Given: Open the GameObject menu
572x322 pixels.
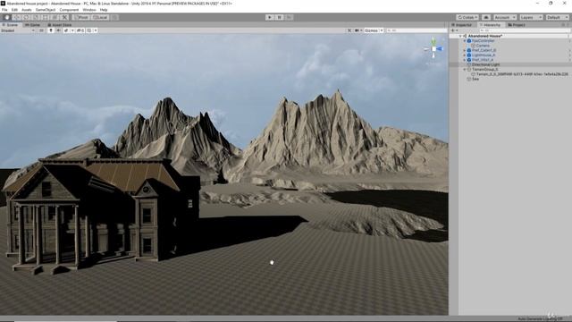Looking at the screenshot, I should pos(46,10).
